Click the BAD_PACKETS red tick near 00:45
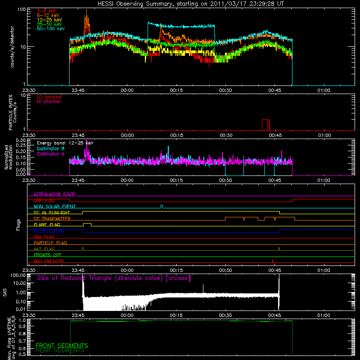 273,261
